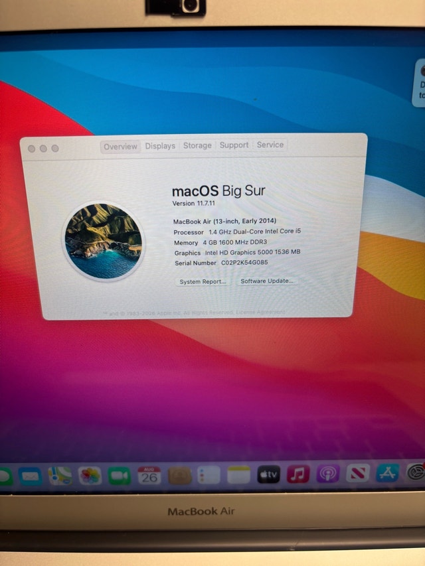Launch Maps from the Dock
Screen dimensions: 425x566
(60, 476)
